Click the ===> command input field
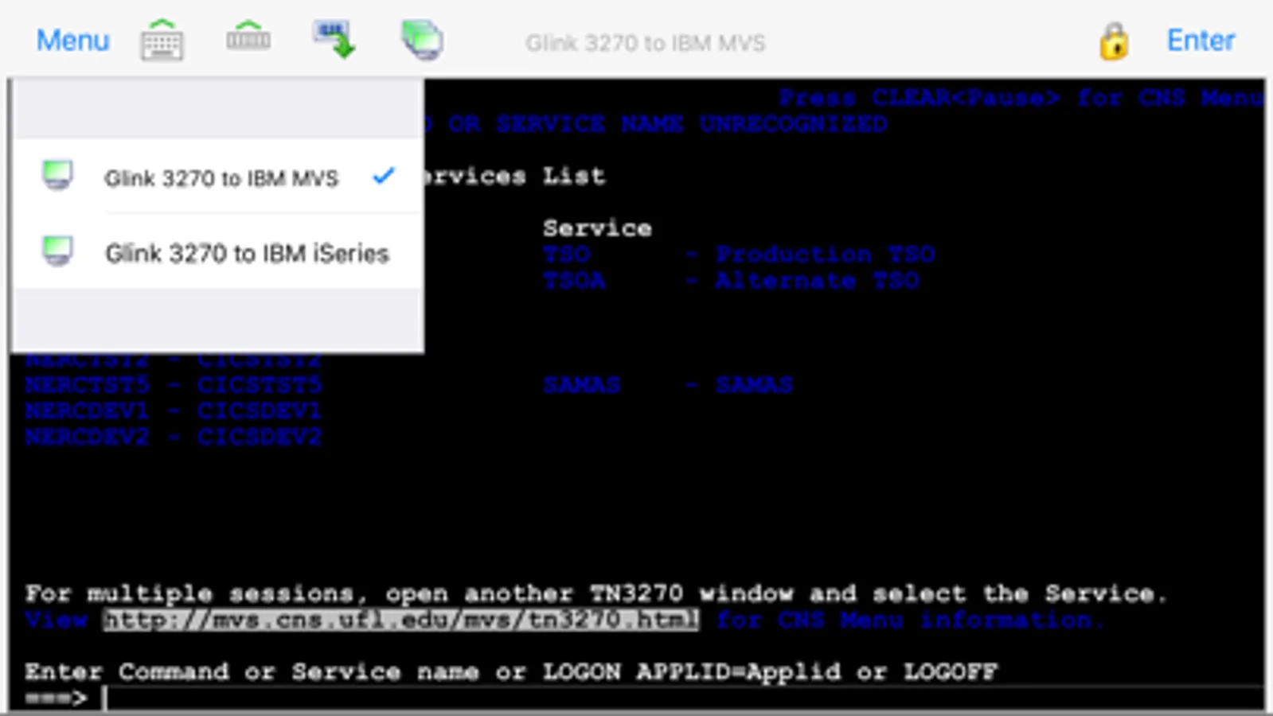Viewport: 1273px width, 716px height. click(683, 698)
